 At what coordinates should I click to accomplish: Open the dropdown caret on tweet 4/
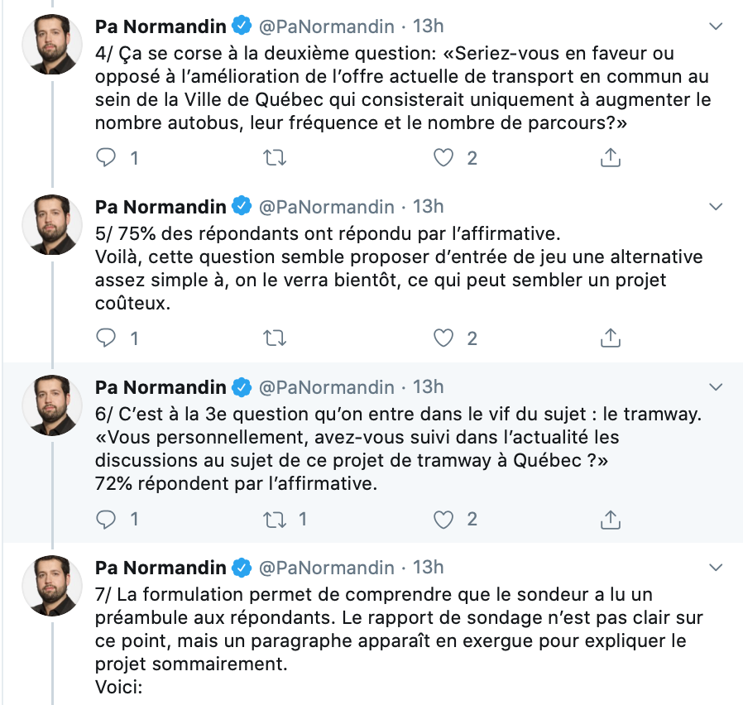coord(716,26)
